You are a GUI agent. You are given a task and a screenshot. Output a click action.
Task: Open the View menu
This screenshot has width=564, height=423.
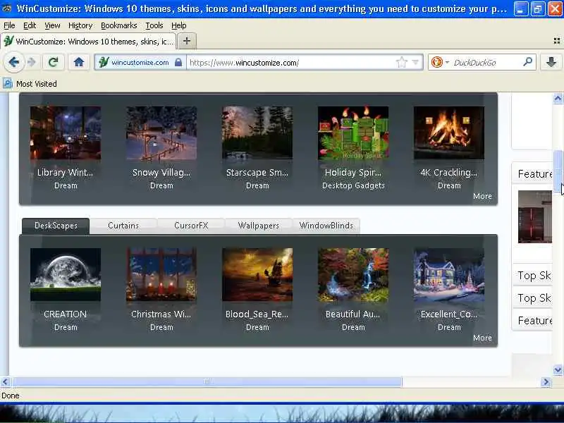[x=52, y=25]
